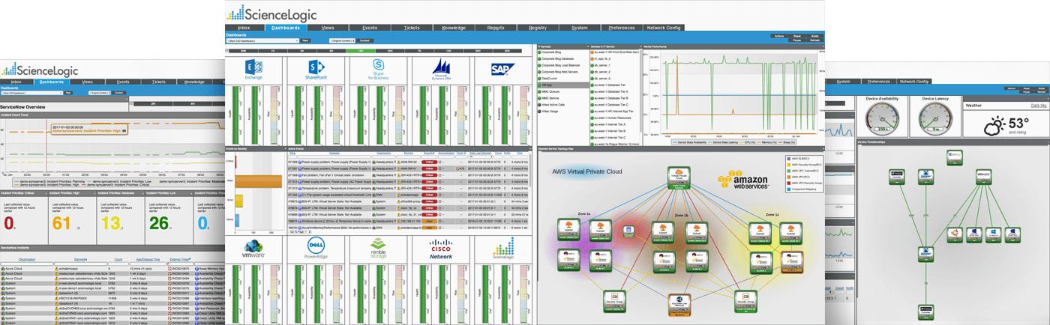Screen dimensions: 1050x325
Task: Open the VMware tile in center dashboard
Action: [x=253, y=249]
